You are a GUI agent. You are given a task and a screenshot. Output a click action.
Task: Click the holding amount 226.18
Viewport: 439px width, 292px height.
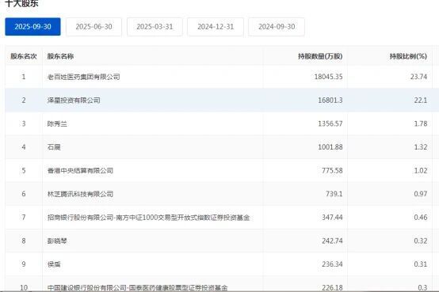coord(332,287)
